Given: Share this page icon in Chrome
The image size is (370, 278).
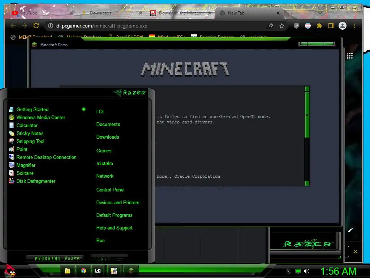Looking at the screenshot, I should (270, 26).
